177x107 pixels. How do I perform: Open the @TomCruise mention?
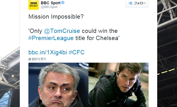coord(62,31)
